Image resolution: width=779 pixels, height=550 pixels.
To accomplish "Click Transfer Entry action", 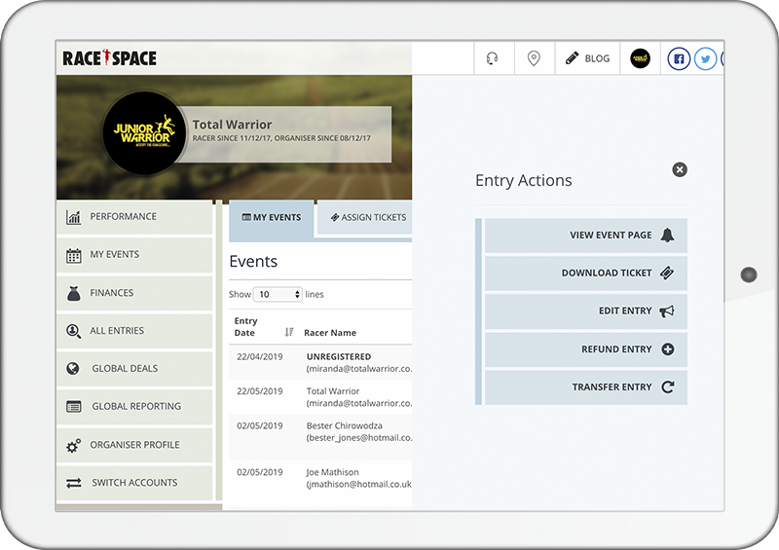I will (x=585, y=387).
